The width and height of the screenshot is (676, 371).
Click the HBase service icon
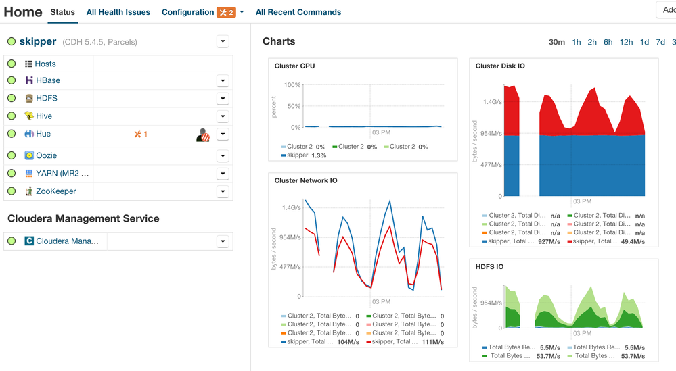point(29,80)
